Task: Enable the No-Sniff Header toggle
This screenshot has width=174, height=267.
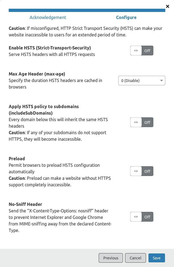Action: (142, 217)
